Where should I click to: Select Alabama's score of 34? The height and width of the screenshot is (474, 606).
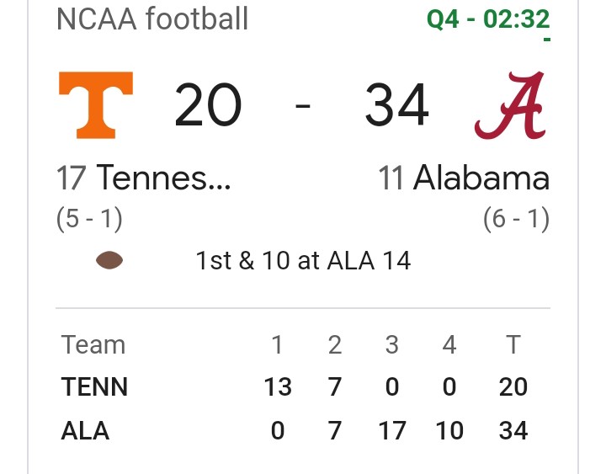(x=397, y=104)
